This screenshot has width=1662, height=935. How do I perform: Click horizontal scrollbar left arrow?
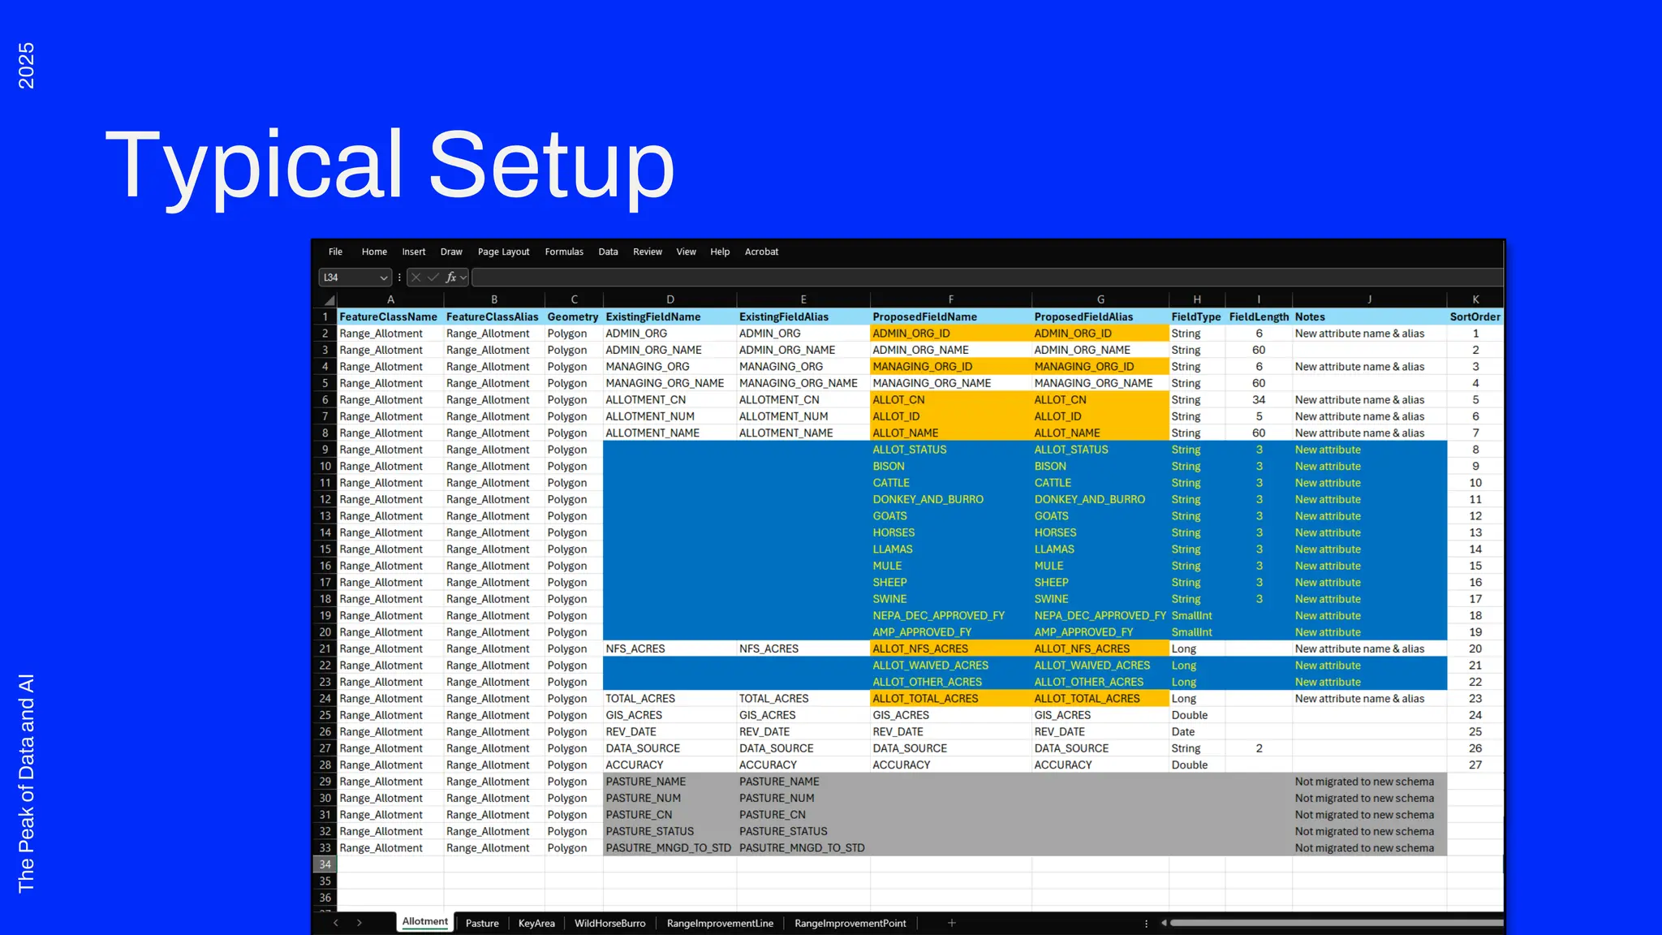1164,923
